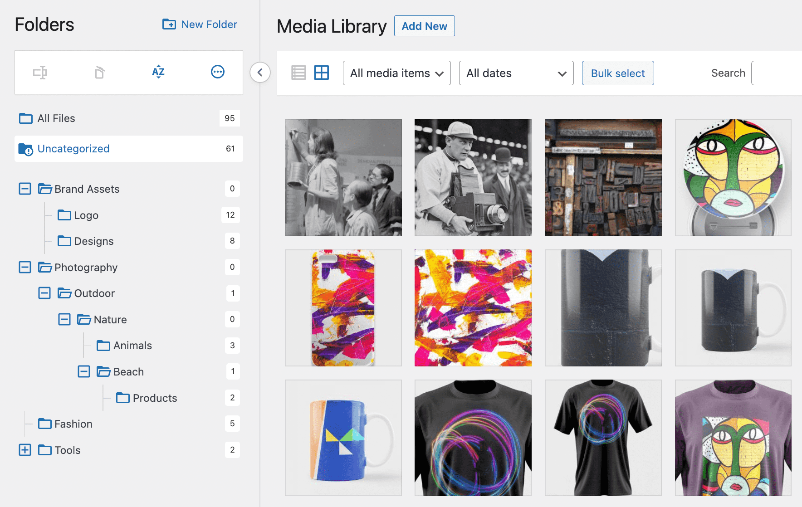
Task: Open the more options ellipsis icon
Action: click(x=218, y=72)
